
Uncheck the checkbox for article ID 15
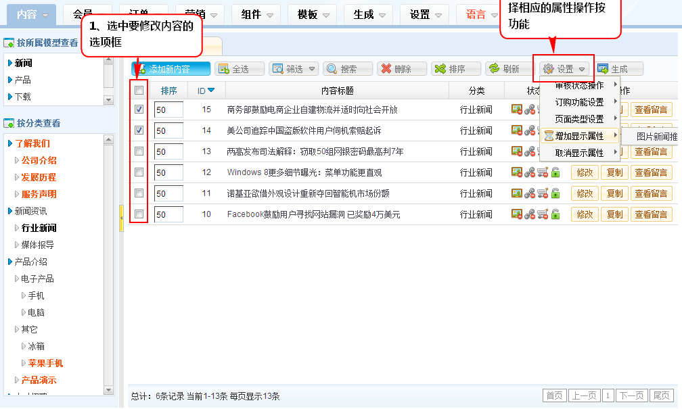point(139,109)
